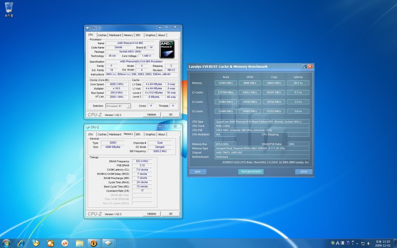Viewport: 397px width, 248px height.
Task: Click Validate in bottom CPU-Z window
Action: pyautogui.click(x=151, y=214)
